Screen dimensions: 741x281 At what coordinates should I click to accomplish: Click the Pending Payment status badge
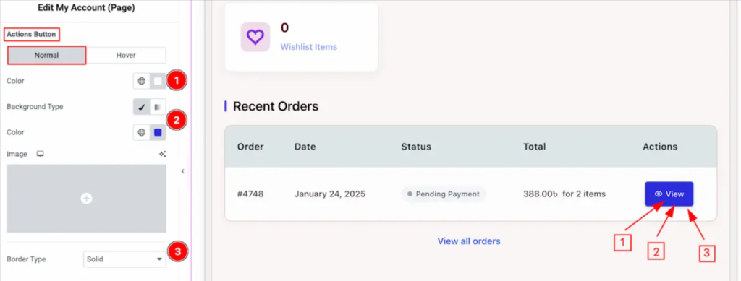click(x=444, y=194)
